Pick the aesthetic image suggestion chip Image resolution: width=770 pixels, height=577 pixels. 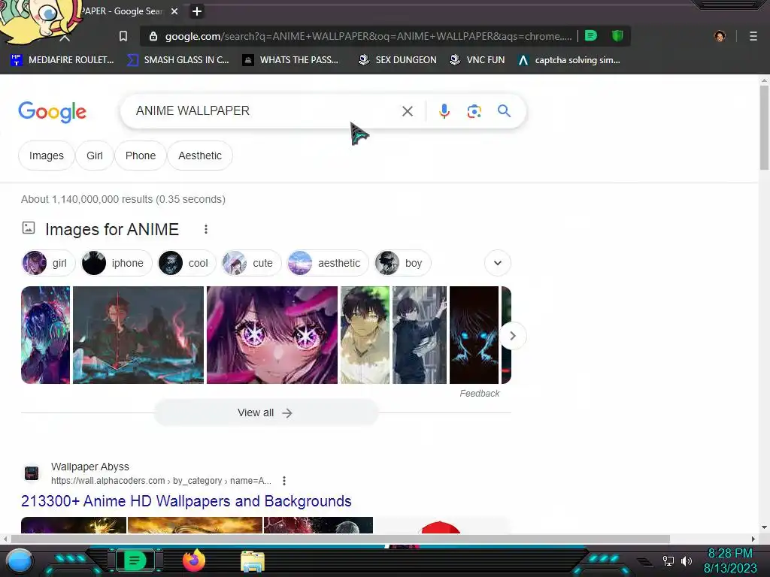click(327, 263)
